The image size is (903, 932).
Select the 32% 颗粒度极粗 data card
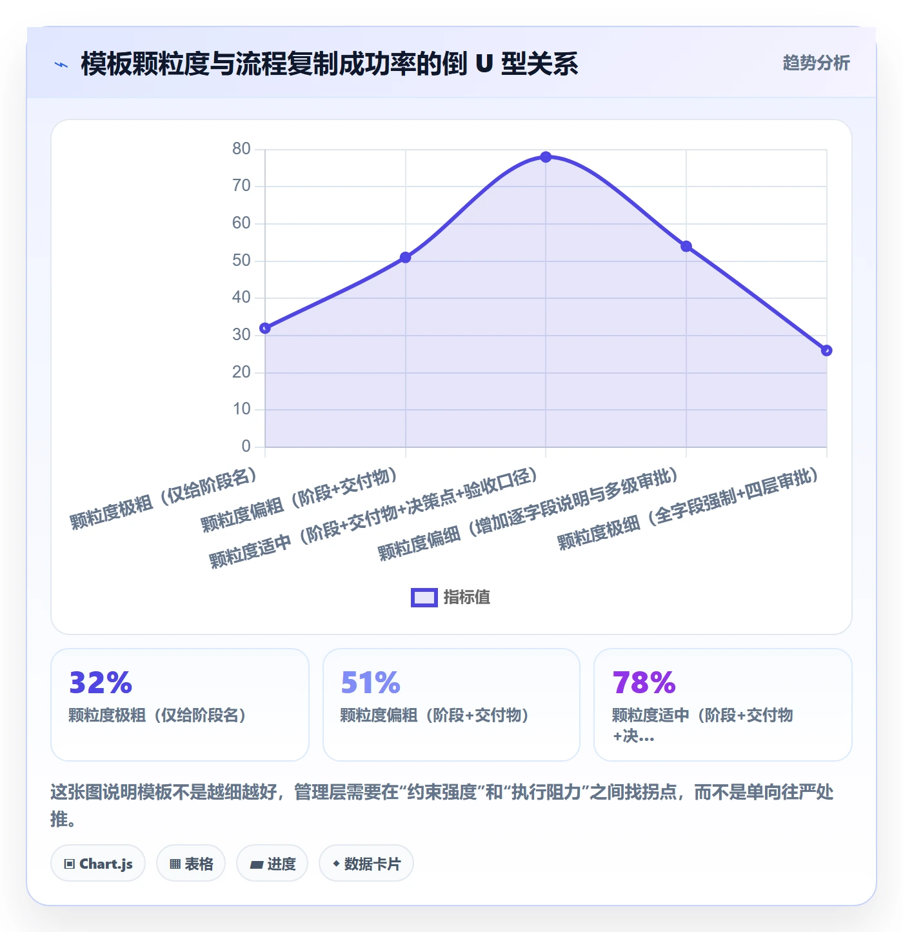[180, 705]
